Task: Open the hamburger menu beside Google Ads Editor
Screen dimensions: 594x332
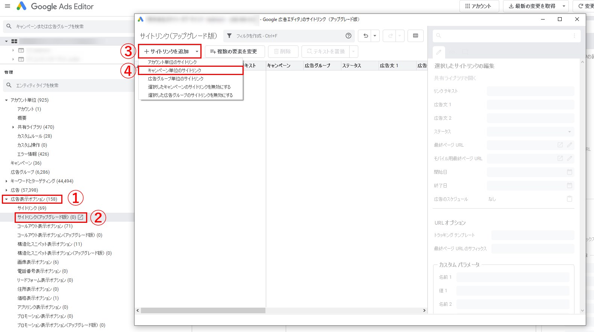Action: [8, 6]
